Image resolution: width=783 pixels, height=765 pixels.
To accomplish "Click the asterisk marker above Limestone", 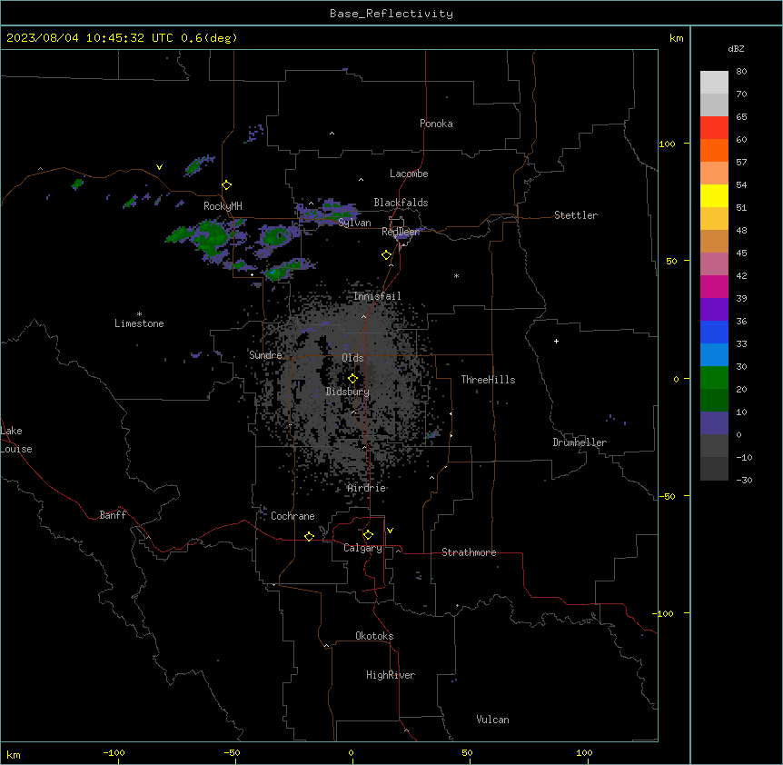I will click(x=139, y=313).
